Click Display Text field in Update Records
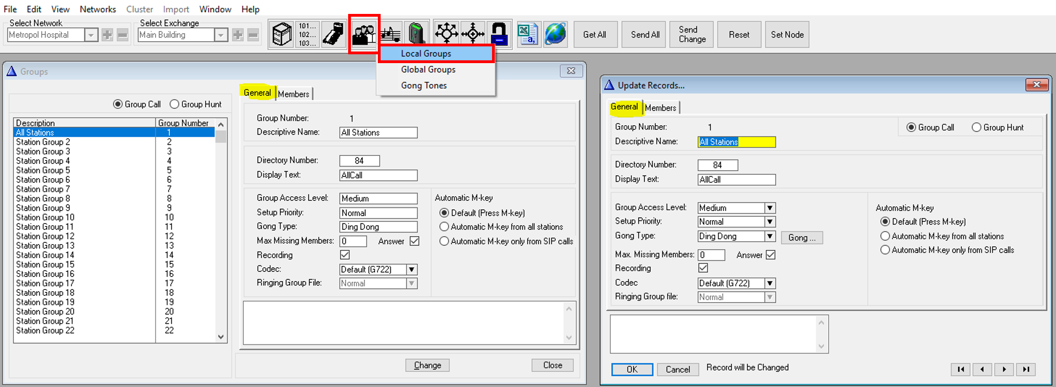 [x=737, y=180]
